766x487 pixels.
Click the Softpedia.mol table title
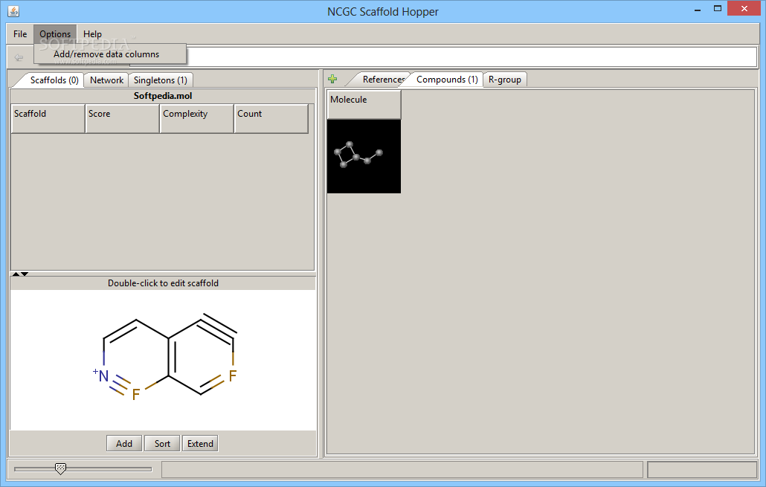click(163, 96)
